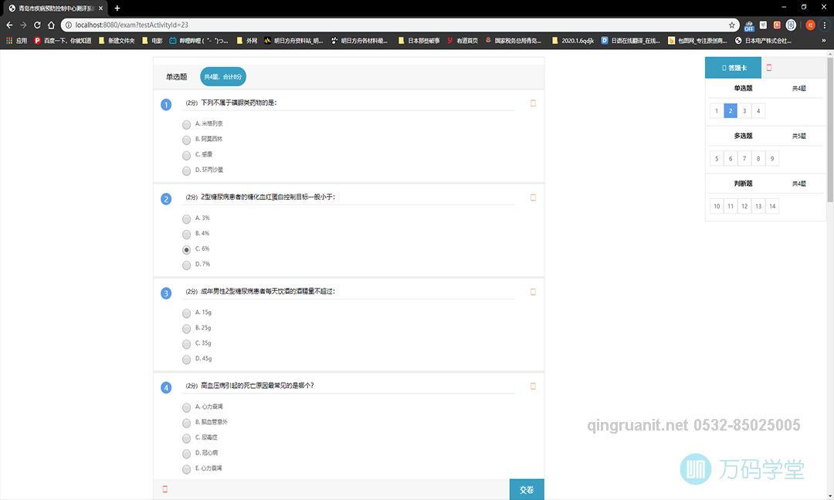Click the 交卷 submit button
834x500 pixels.
point(527,489)
